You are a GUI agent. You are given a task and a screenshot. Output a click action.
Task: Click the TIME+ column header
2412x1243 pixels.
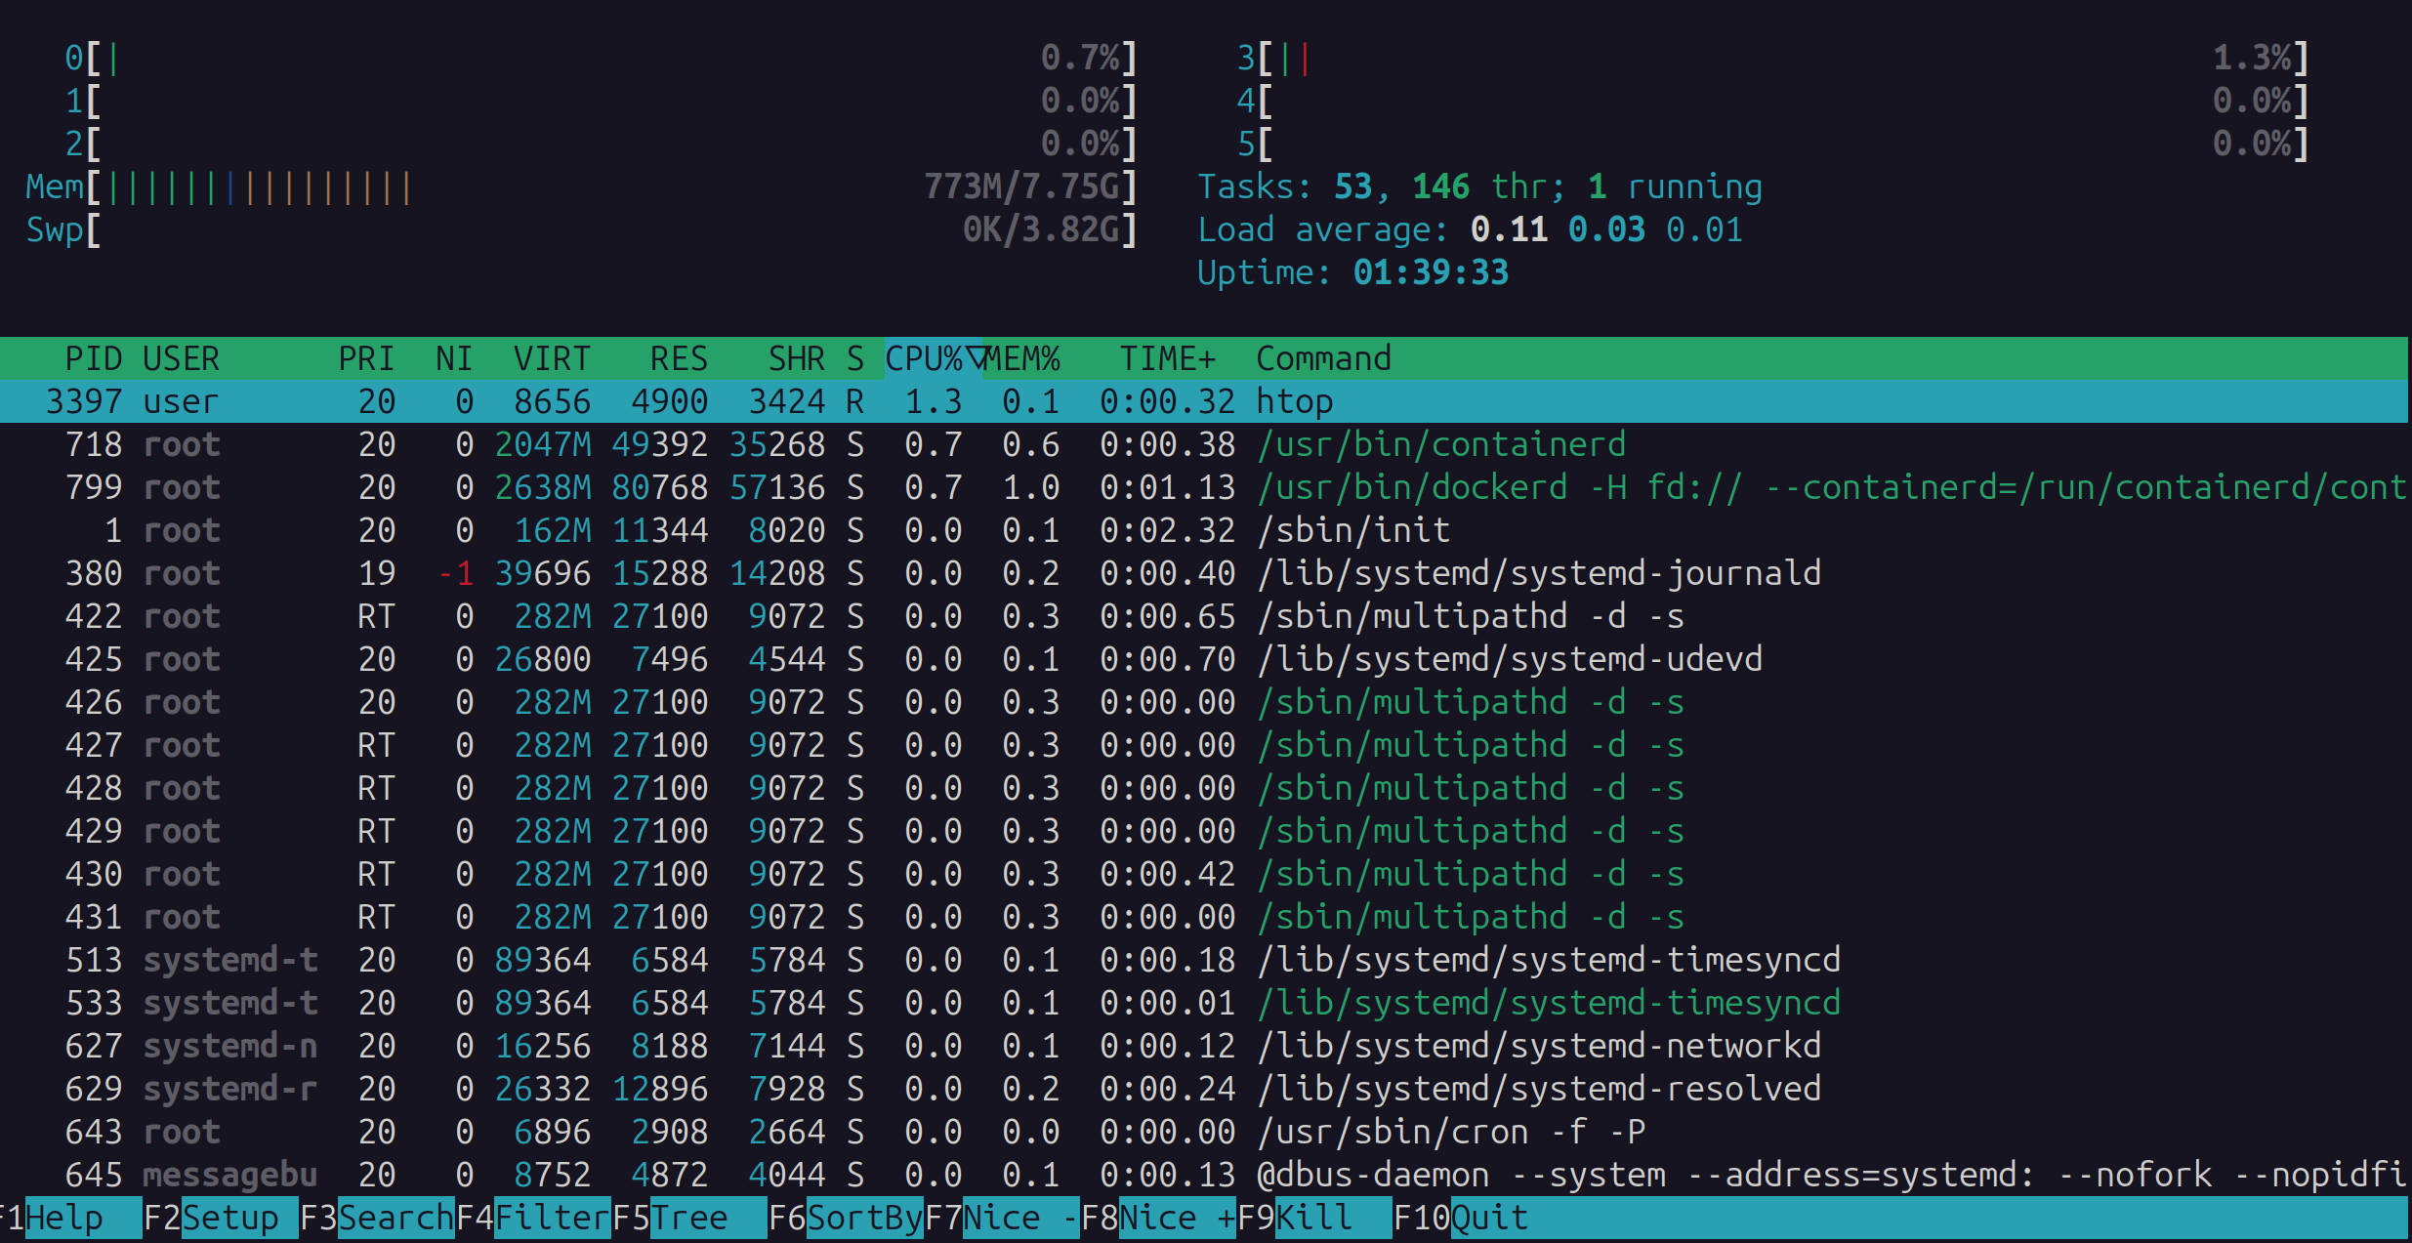1167,358
